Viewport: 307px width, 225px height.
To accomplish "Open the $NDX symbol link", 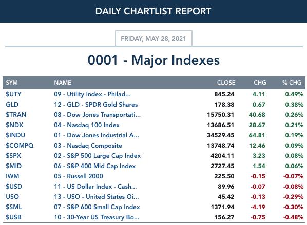I will 14,125.
